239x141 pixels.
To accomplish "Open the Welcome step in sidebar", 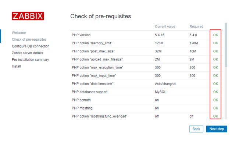I will coord(19,33).
